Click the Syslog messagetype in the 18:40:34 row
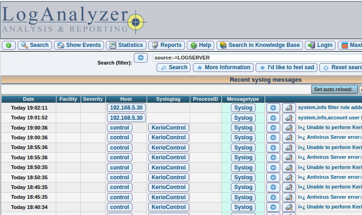 (x=243, y=207)
